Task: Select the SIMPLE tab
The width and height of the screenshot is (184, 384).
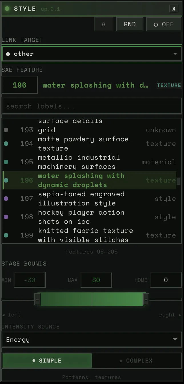Action: 47,361
